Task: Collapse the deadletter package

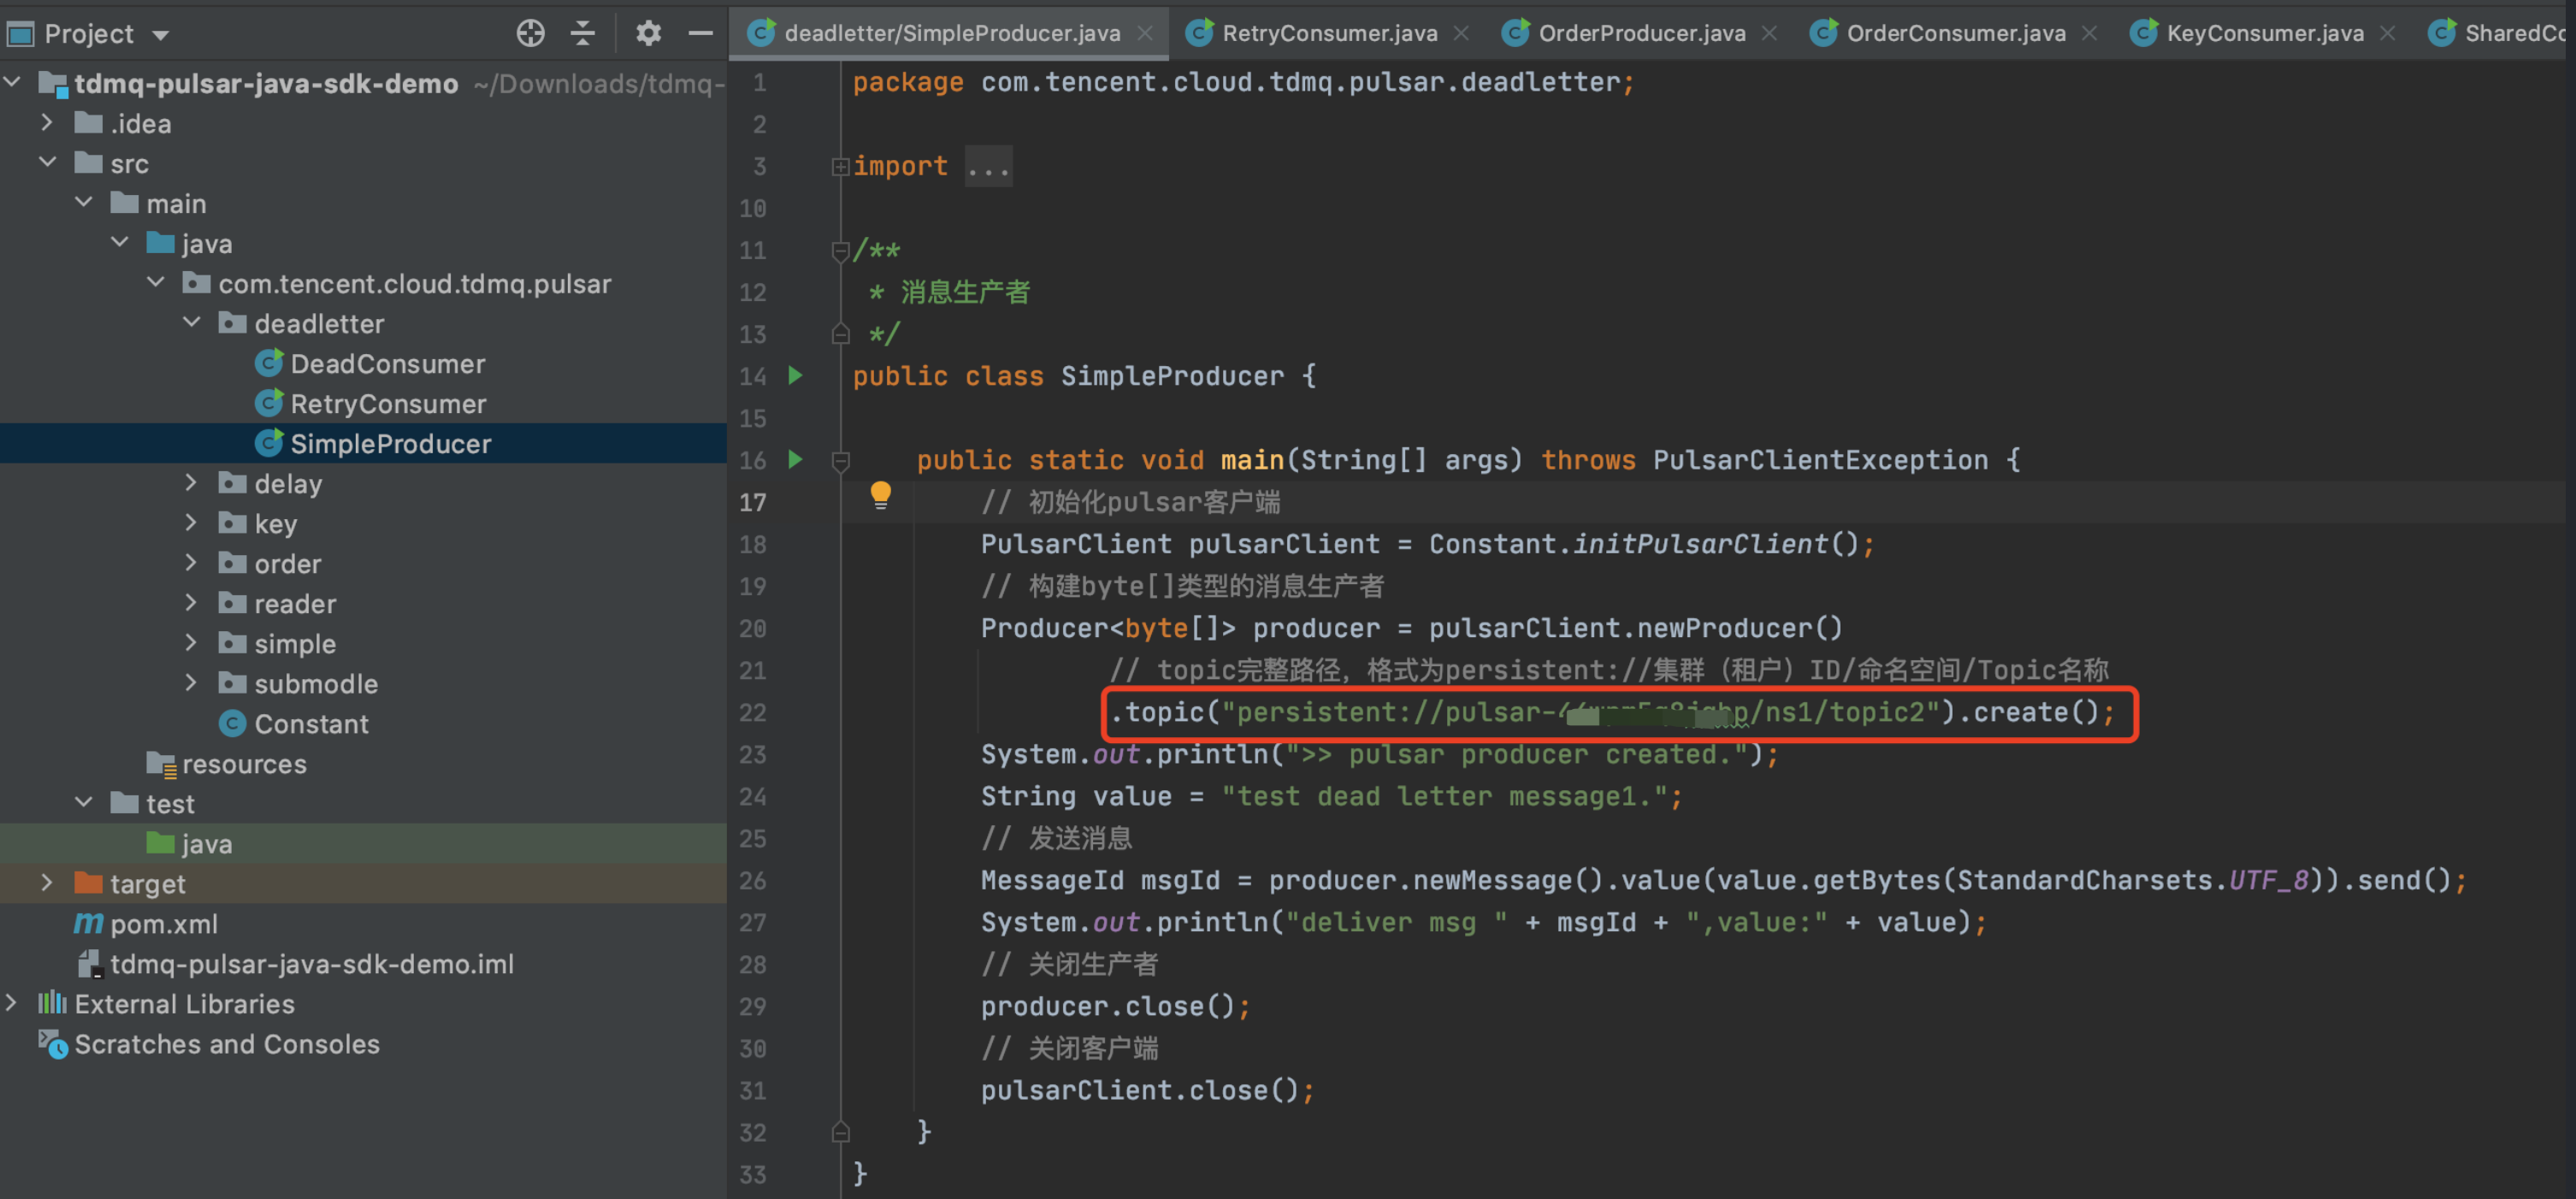Action: point(192,322)
